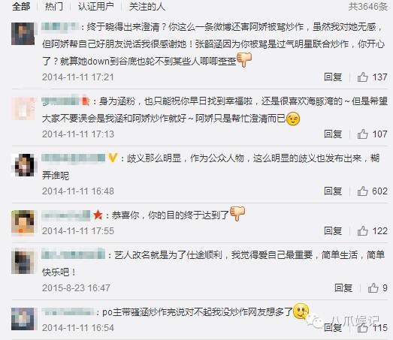
Task: Open avatar of the first commenter
Action: pyautogui.click(x=23, y=34)
